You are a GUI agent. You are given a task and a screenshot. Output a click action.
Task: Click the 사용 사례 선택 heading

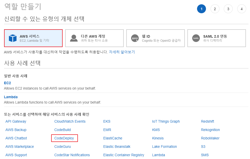click(22, 63)
